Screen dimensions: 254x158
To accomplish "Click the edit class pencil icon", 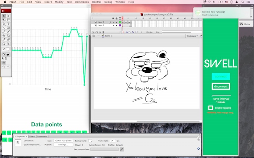I will click(121, 149).
